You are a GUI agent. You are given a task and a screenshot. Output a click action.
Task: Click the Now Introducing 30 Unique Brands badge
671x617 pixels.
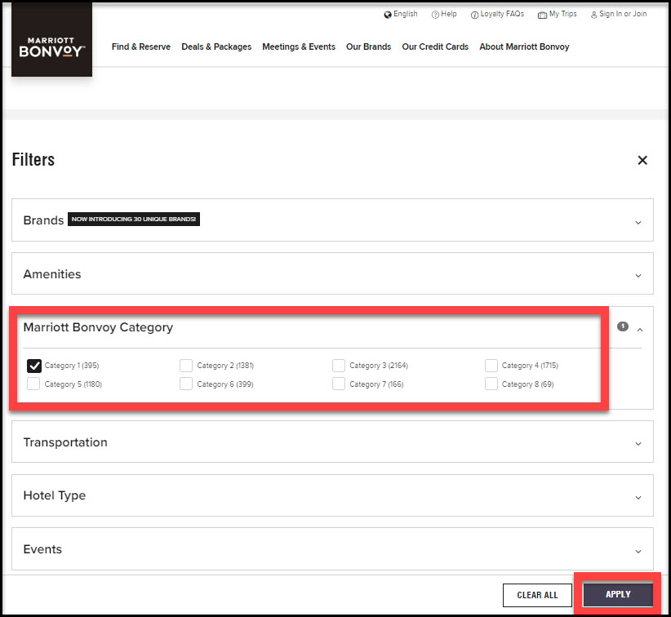coord(134,219)
